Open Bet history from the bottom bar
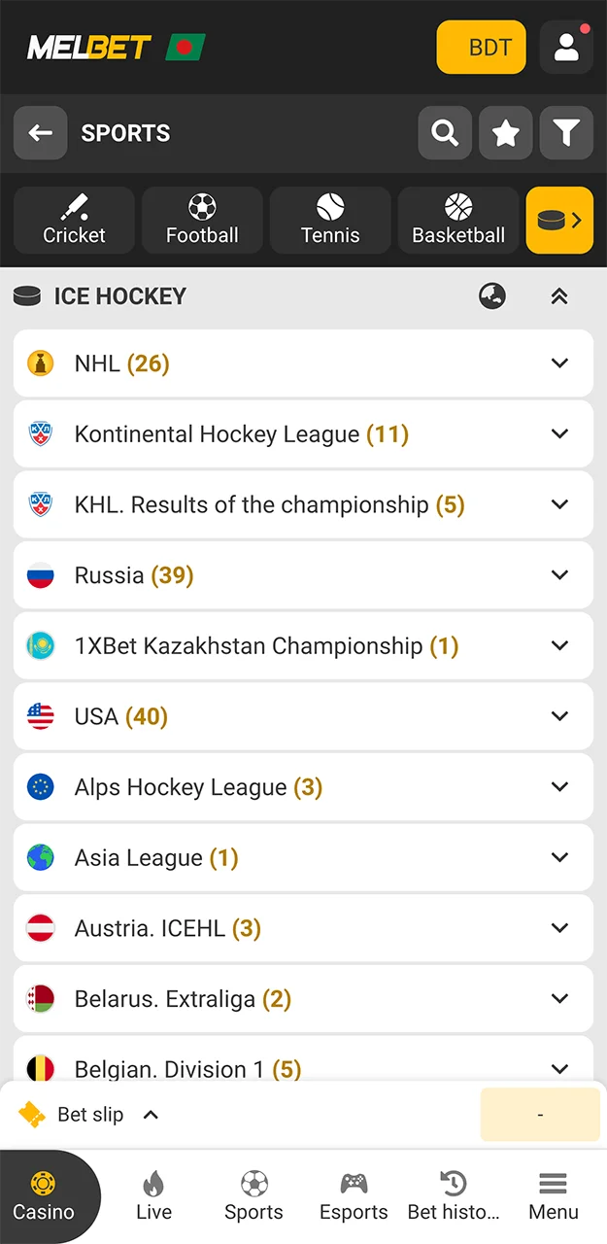Image resolution: width=607 pixels, height=1244 pixels. pyautogui.click(x=453, y=1196)
